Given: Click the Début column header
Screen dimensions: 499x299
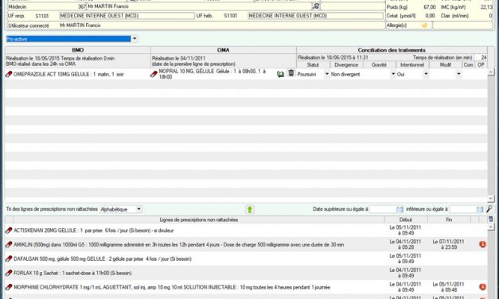Looking at the screenshot, I should click(406, 219).
